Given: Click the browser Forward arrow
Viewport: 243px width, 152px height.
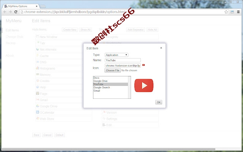Looking at the screenshot, I should click(x=10, y=12).
